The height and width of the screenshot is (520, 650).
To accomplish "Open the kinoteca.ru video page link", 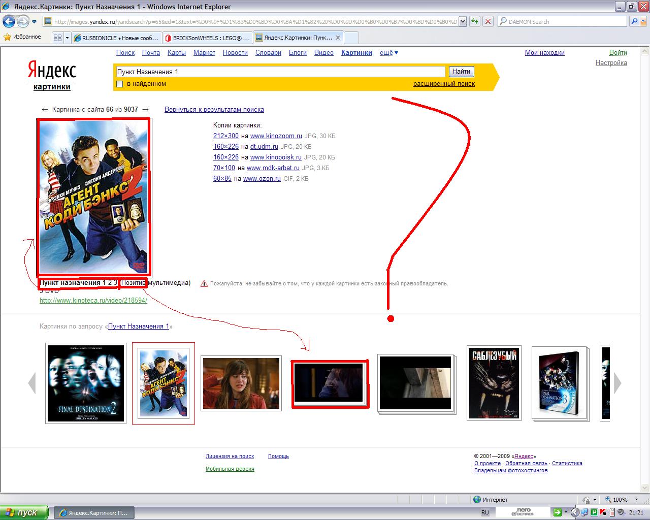I will click(93, 301).
